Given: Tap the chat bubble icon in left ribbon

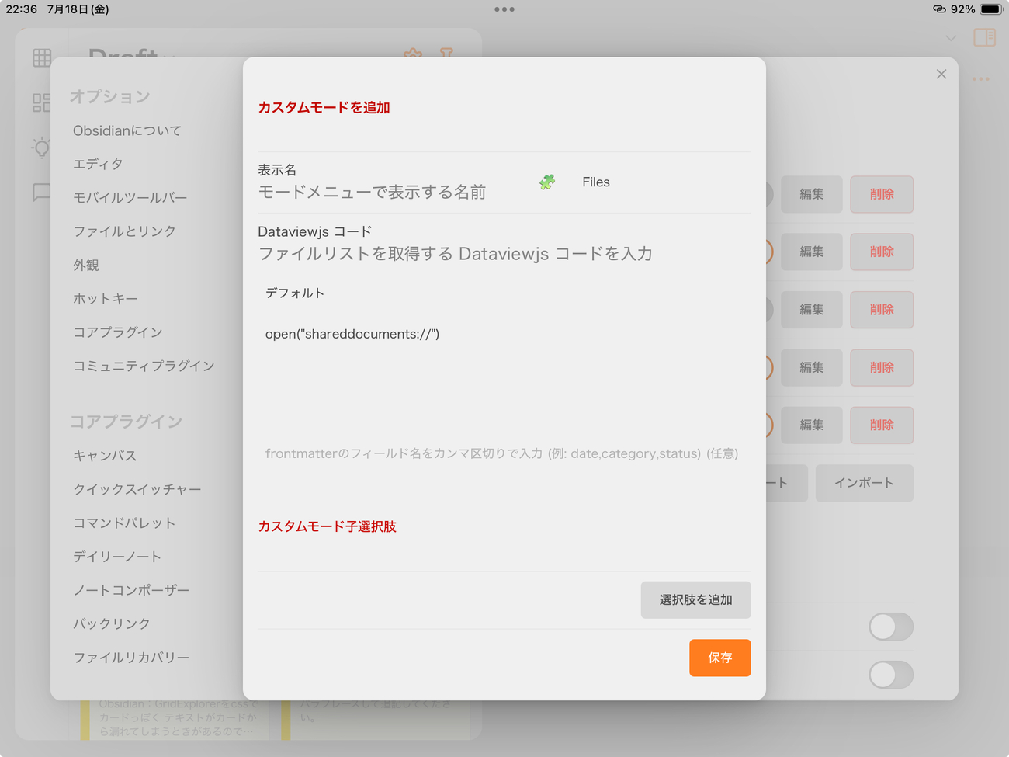Looking at the screenshot, I should point(42,193).
